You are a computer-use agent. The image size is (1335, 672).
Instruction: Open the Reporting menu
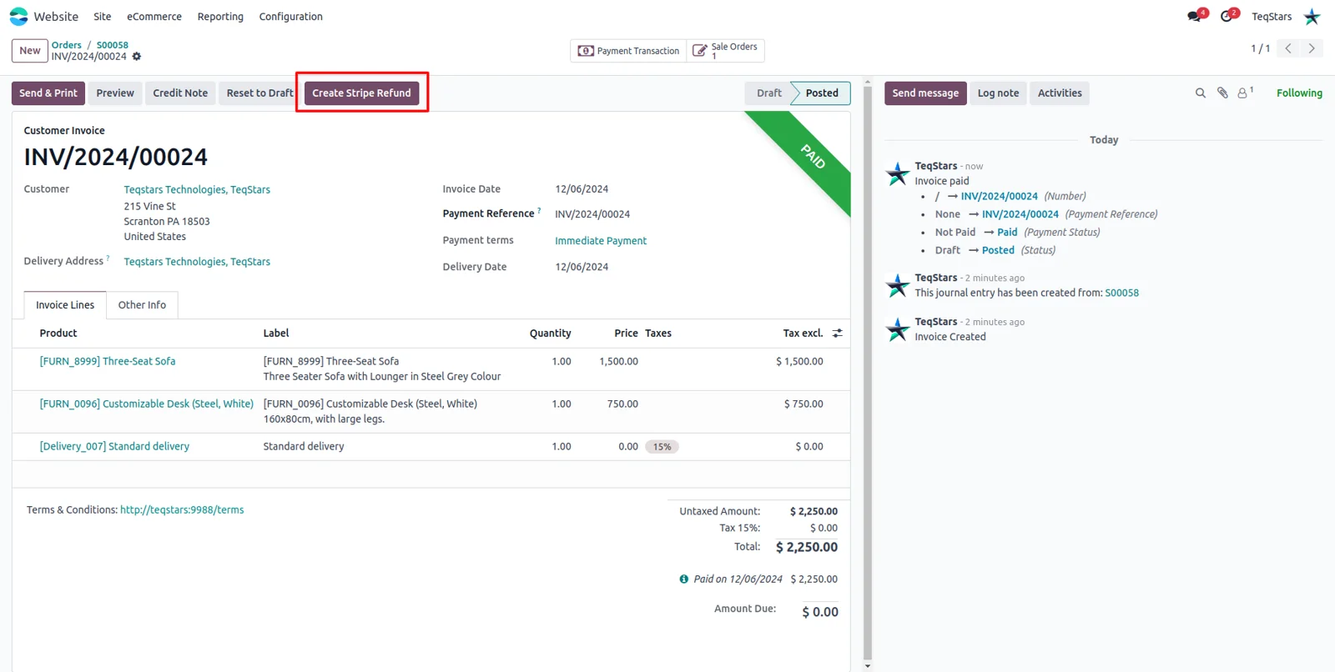pyautogui.click(x=220, y=17)
